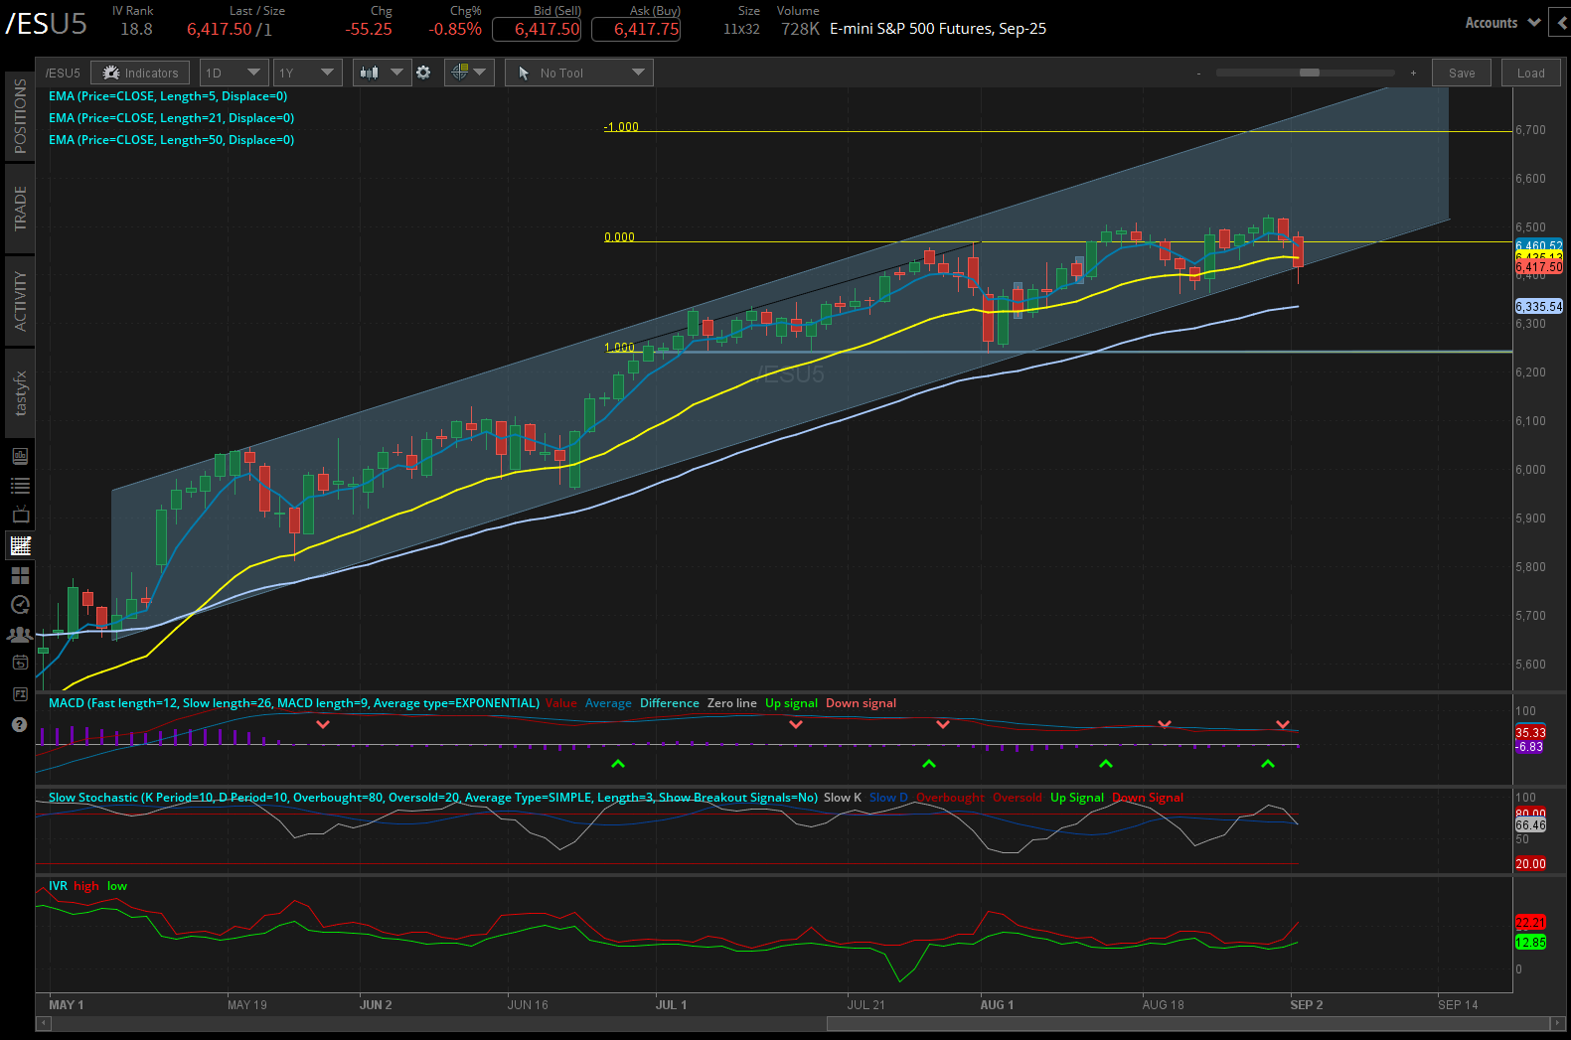Click the Bid (Sell) price 6,417.50

[x=537, y=29]
